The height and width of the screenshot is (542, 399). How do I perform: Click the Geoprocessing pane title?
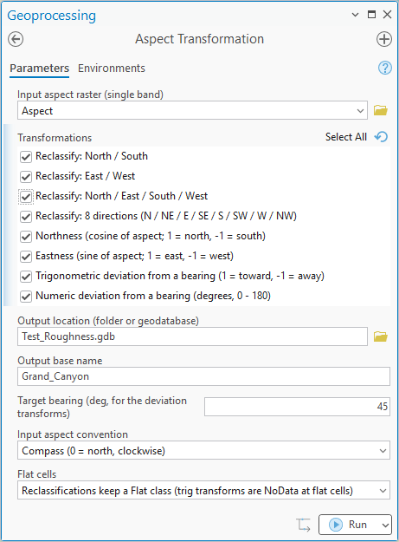(52, 16)
